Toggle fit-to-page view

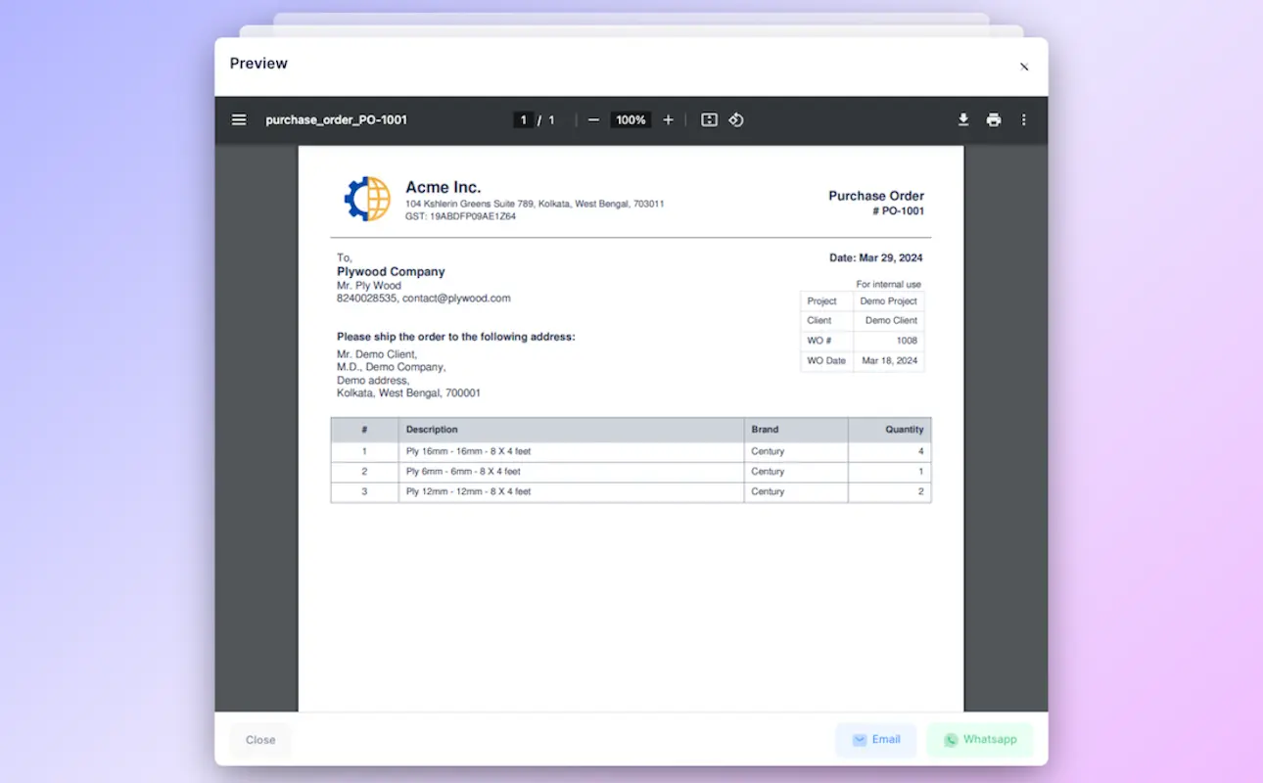pos(709,119)
